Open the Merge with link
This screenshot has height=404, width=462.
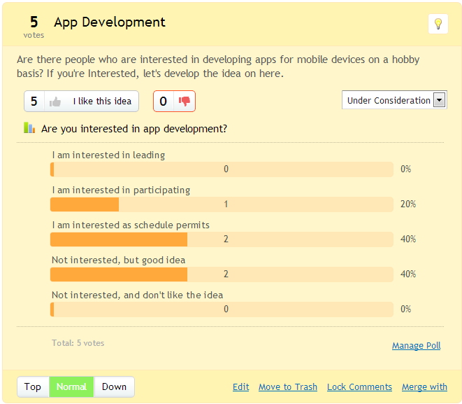(x=424, y=386)
